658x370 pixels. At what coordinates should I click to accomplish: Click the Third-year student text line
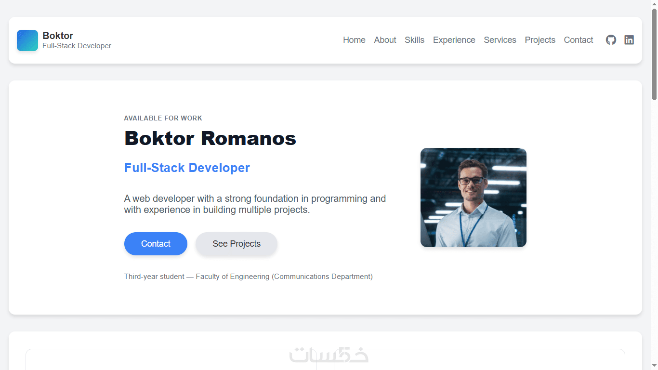tap(248, 277)
